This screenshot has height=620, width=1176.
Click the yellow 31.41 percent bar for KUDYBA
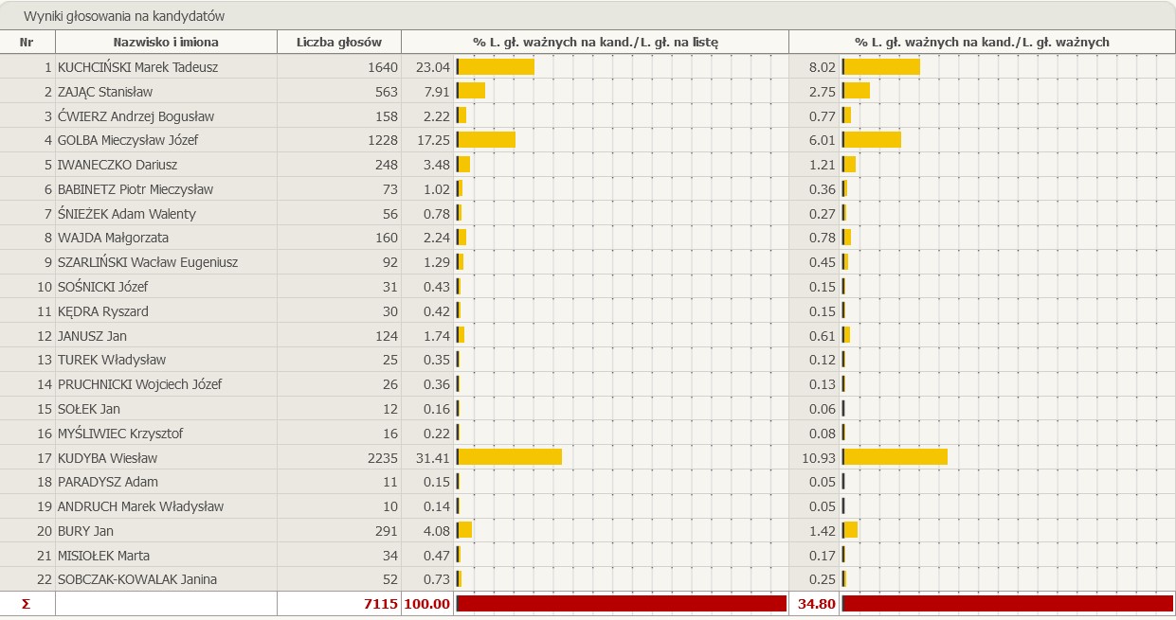click(510, 457)
